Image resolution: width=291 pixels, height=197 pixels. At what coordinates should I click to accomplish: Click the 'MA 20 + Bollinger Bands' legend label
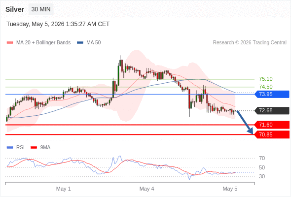[x=43, y=43]
